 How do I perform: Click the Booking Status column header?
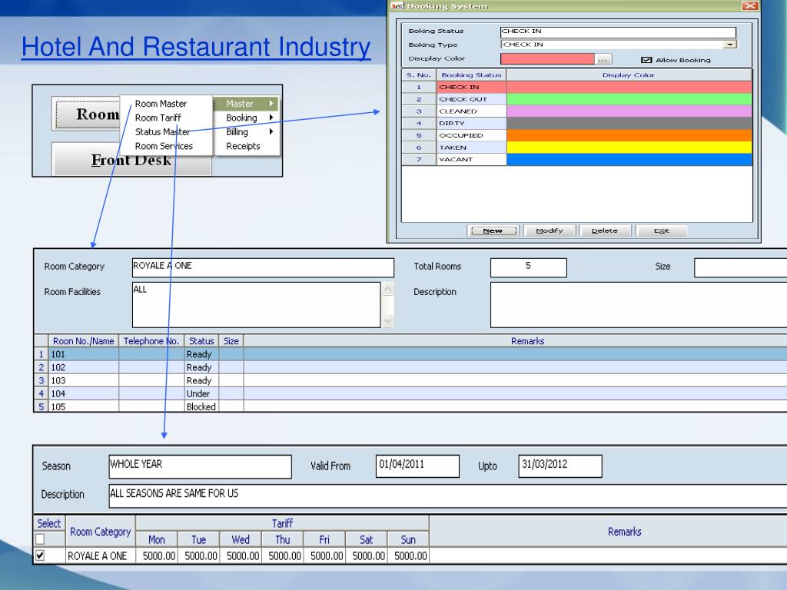pos(471,75)
